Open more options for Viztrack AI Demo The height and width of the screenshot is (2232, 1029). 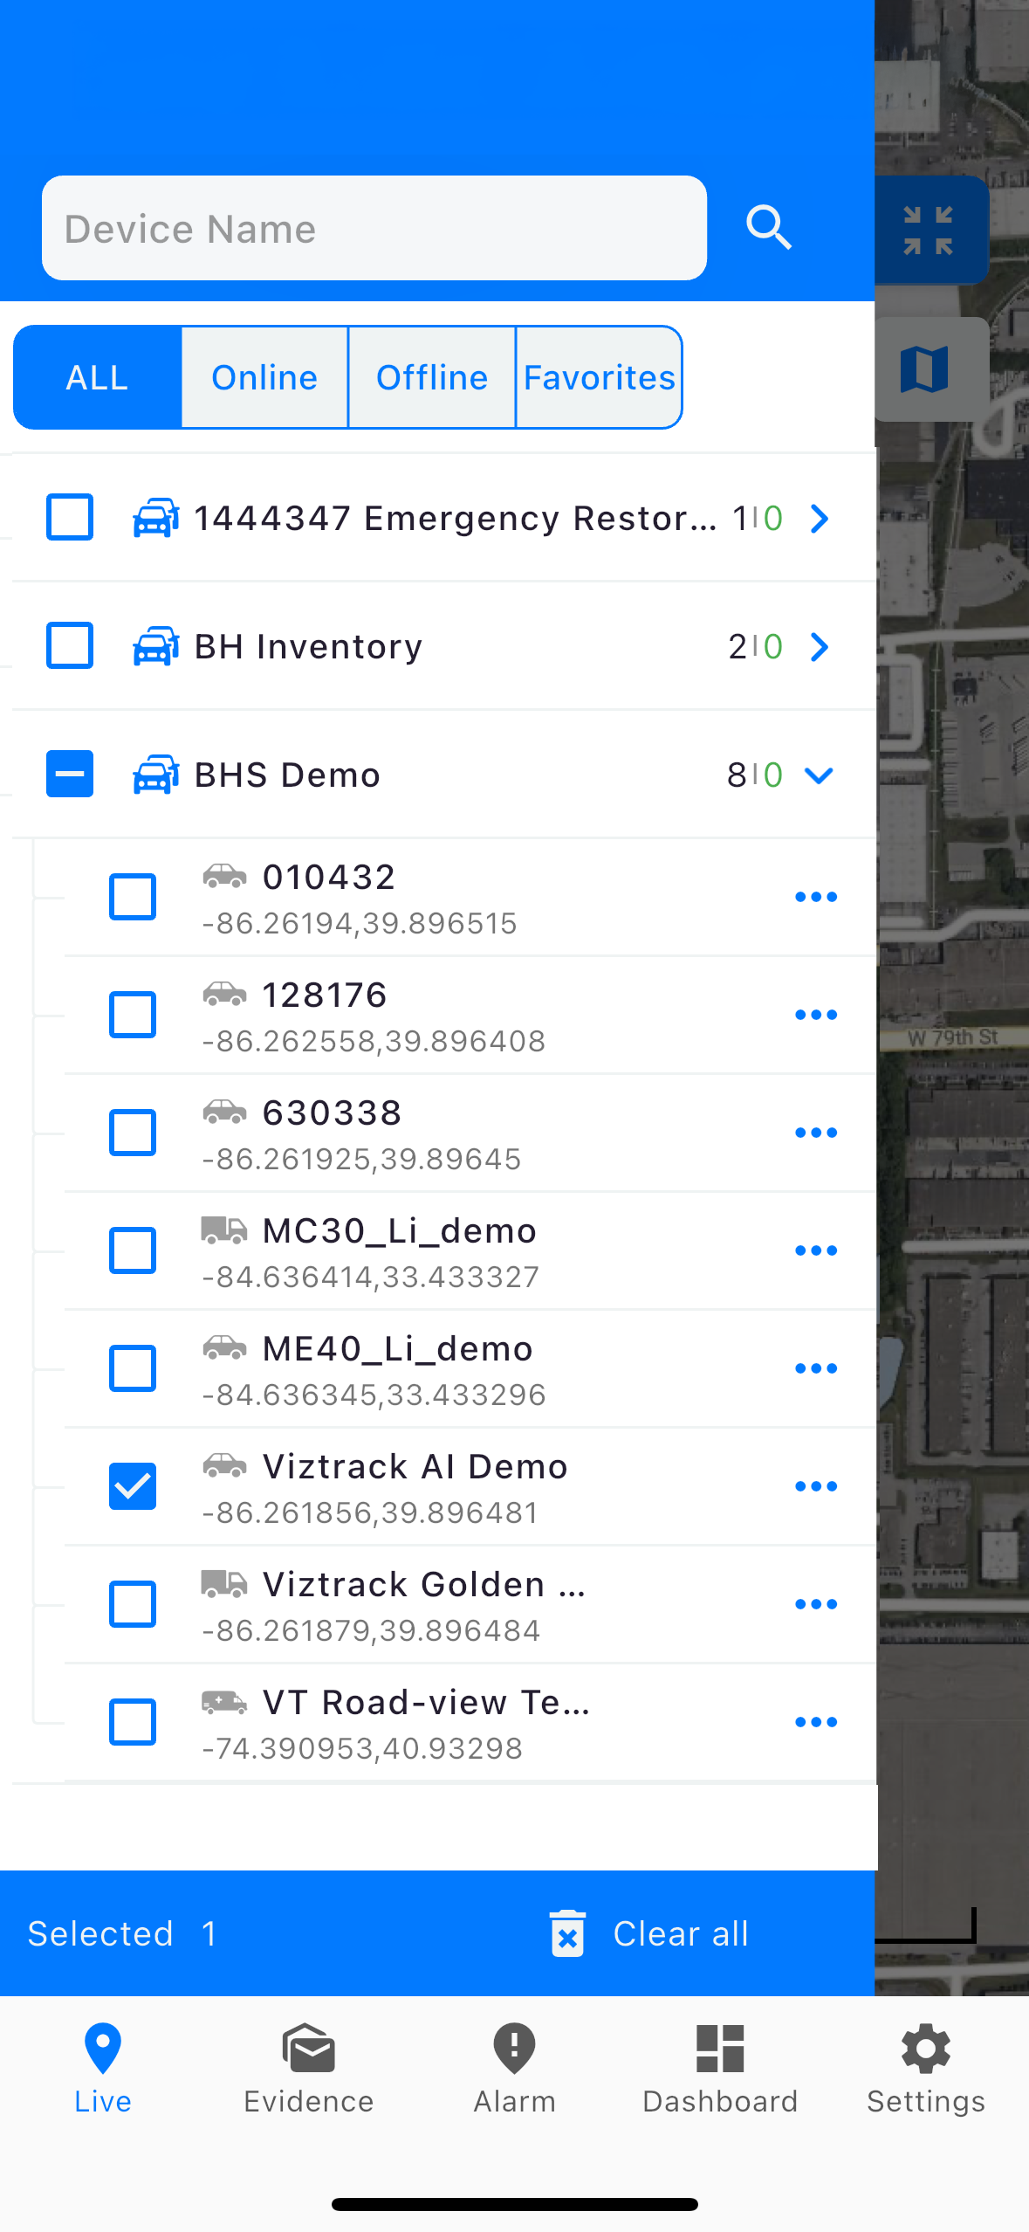[x=815, y=1486]
